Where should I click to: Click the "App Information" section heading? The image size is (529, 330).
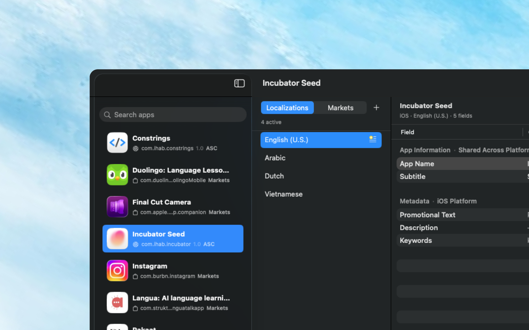tap(425, 150)
